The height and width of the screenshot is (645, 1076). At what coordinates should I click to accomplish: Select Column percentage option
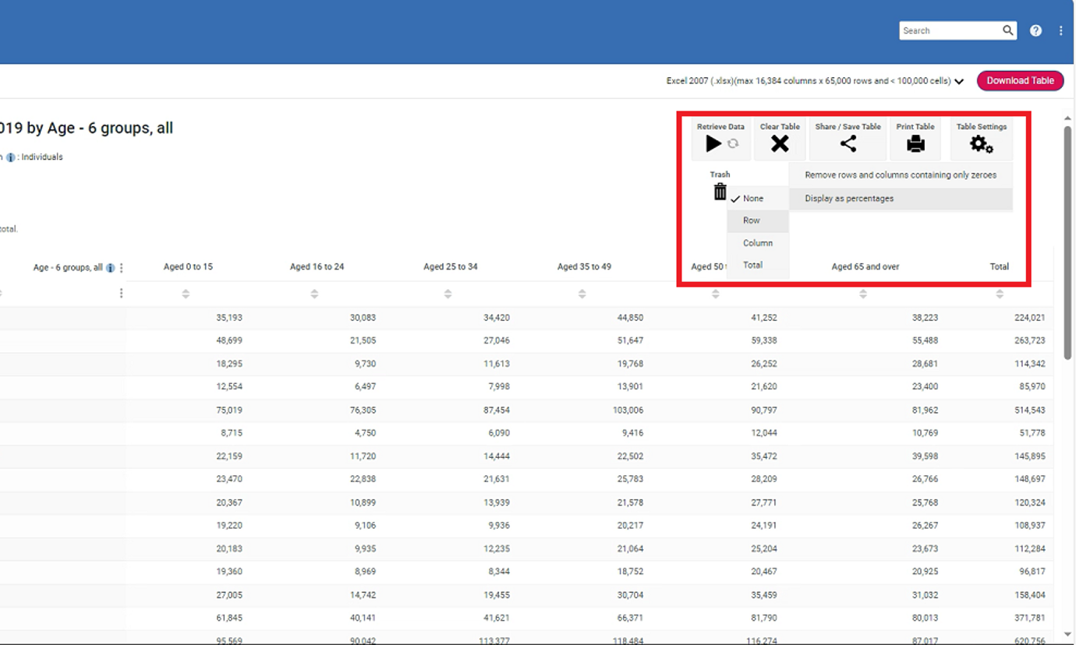[758, 243]
